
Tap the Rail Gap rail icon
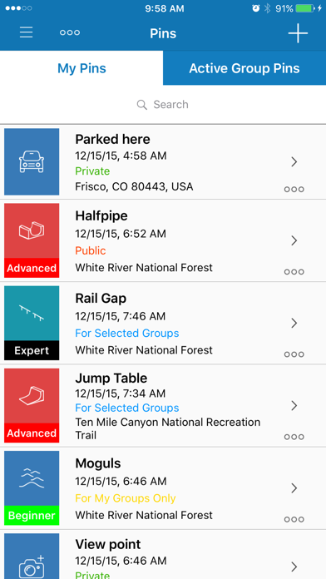point(32,313)
